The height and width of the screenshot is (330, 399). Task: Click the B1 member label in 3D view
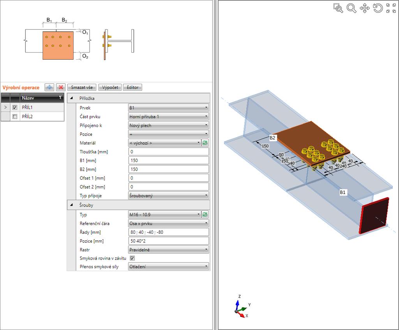[x=343, y=192]
